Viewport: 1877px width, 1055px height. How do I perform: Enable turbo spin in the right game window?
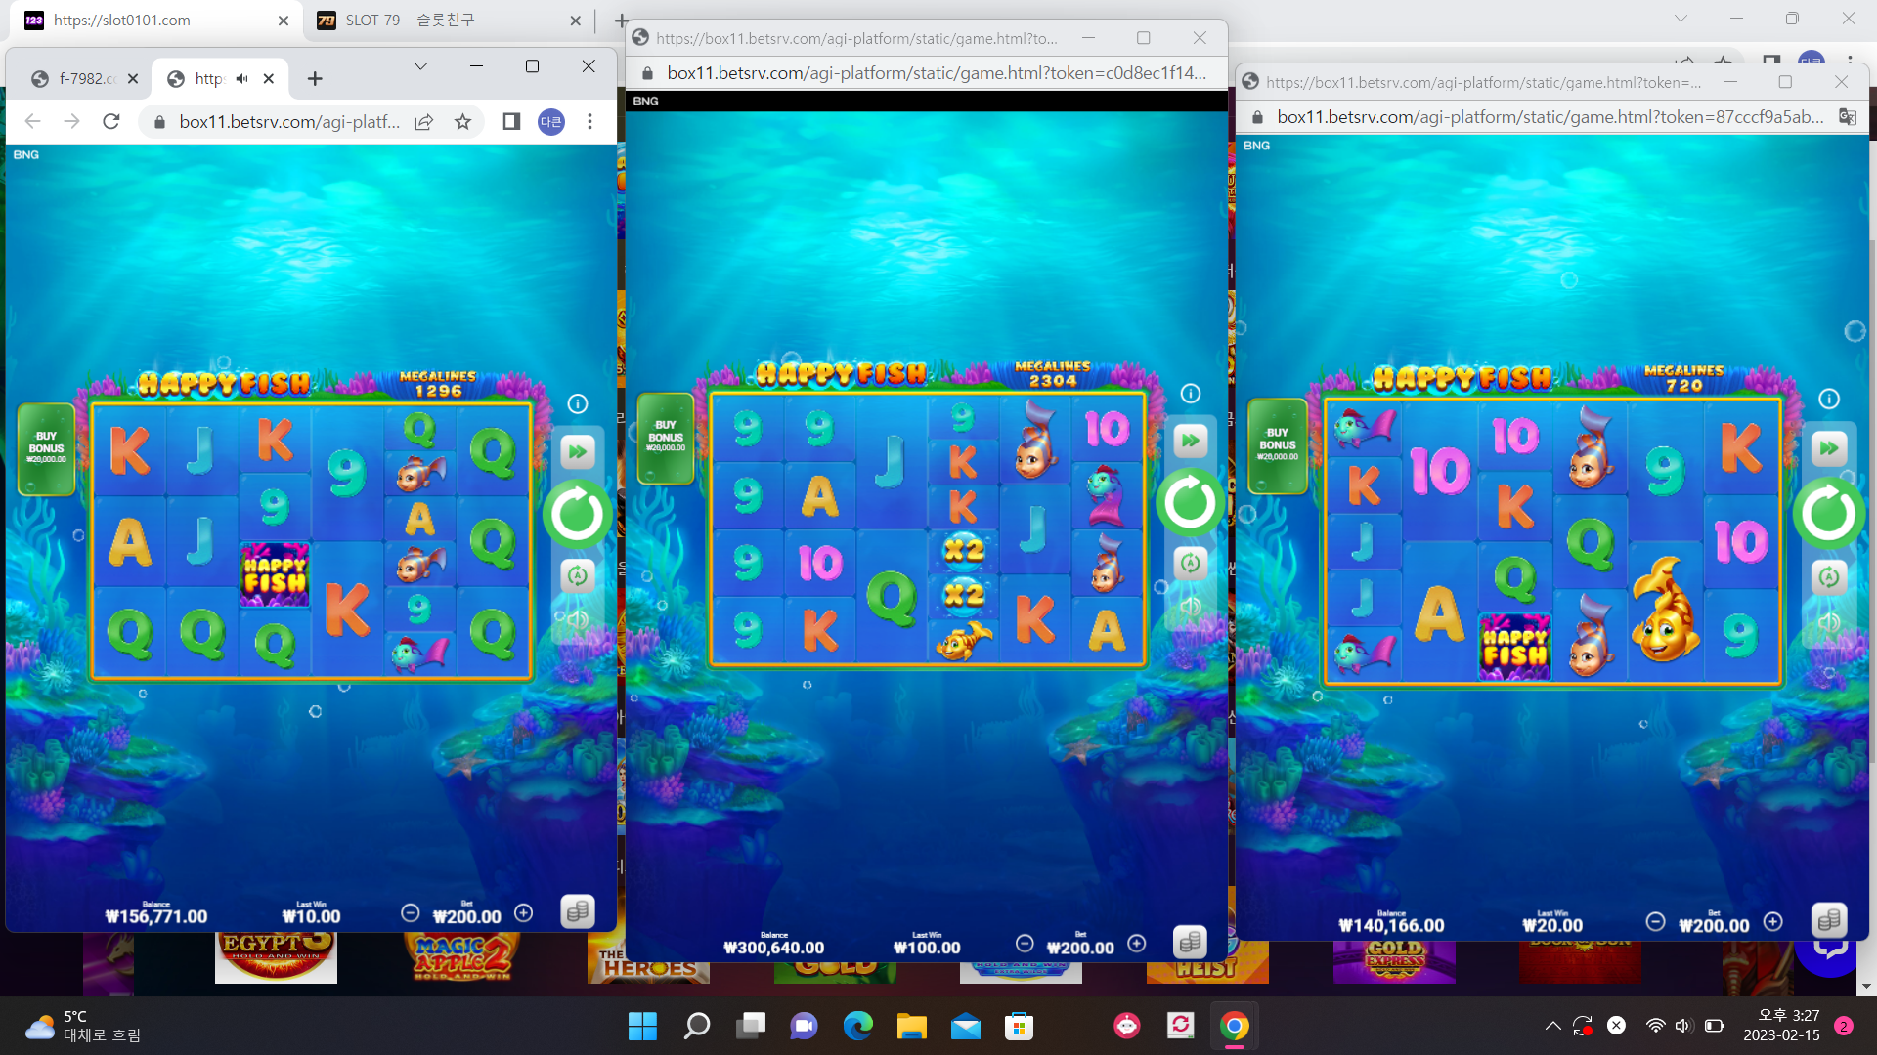pyautogui.click(x=1829, y=448)
